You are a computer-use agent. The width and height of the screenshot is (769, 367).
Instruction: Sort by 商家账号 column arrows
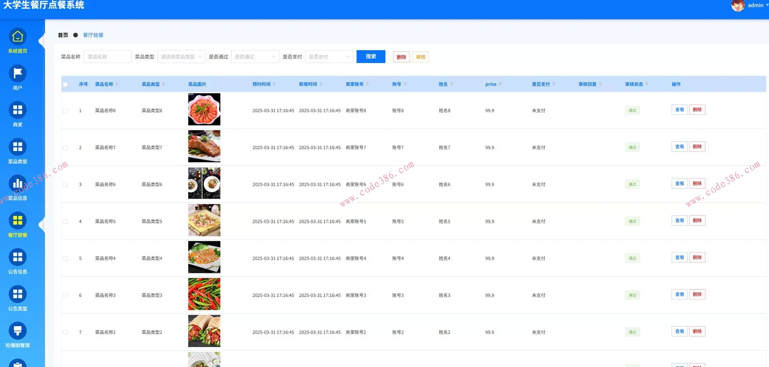[x=367, y=84]
